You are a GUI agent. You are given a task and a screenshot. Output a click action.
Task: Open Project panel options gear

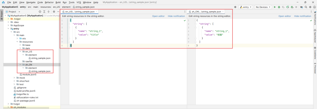[x=54, y=12]
